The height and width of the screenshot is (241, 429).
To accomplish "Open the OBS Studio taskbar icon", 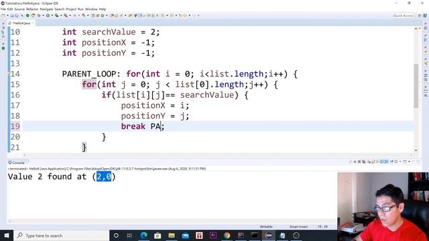I will [296, 236].
